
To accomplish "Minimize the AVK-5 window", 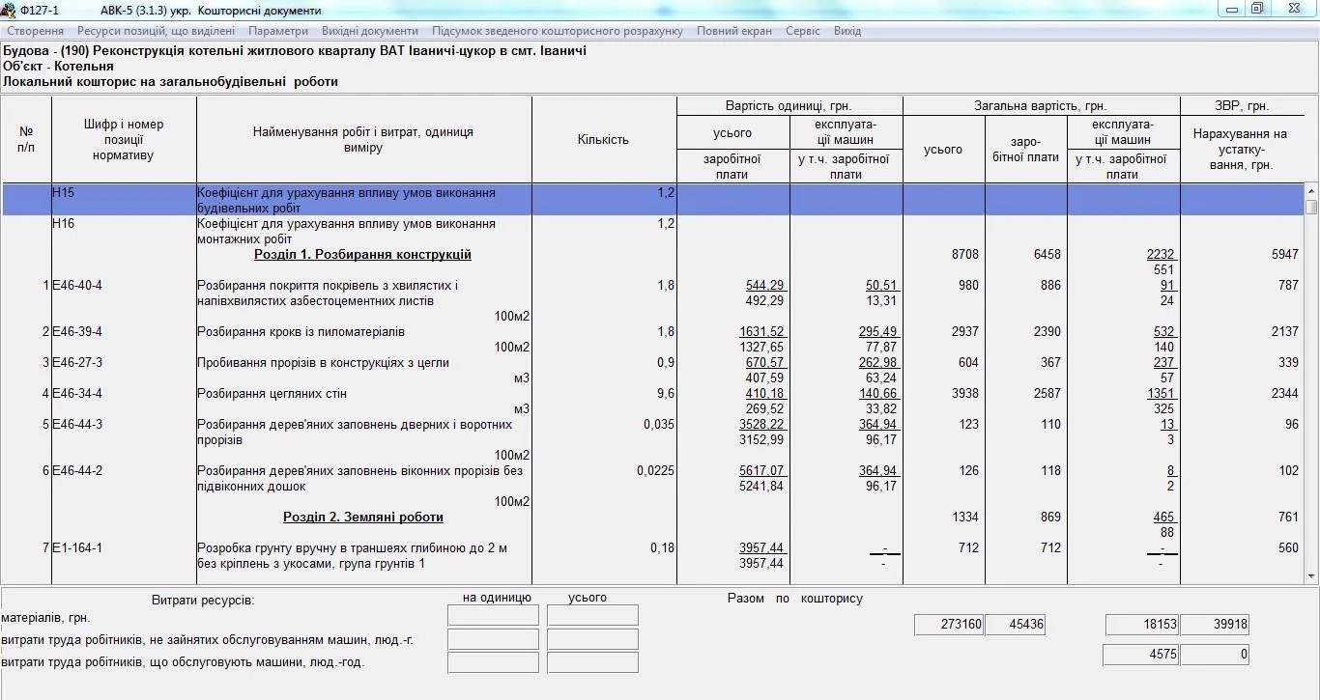I will click(1231, 9).
